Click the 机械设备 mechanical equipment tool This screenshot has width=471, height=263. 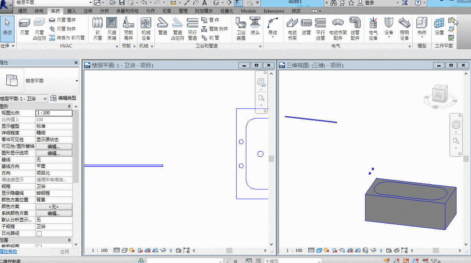[146, 29]
